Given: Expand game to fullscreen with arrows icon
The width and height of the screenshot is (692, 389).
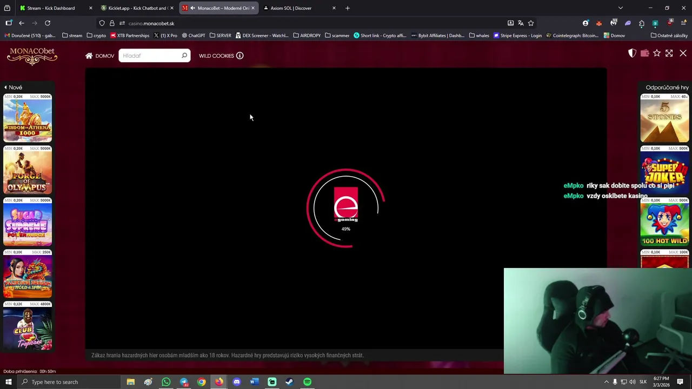Looking at the screenshot, I should click(669, 53).
